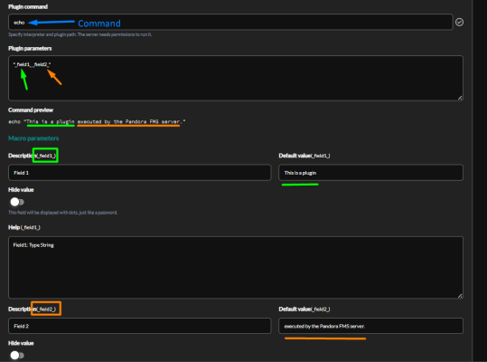Toggle Hide value switch for _field1_
Viewport: 487px width, 362px height.
pos(17,202)
